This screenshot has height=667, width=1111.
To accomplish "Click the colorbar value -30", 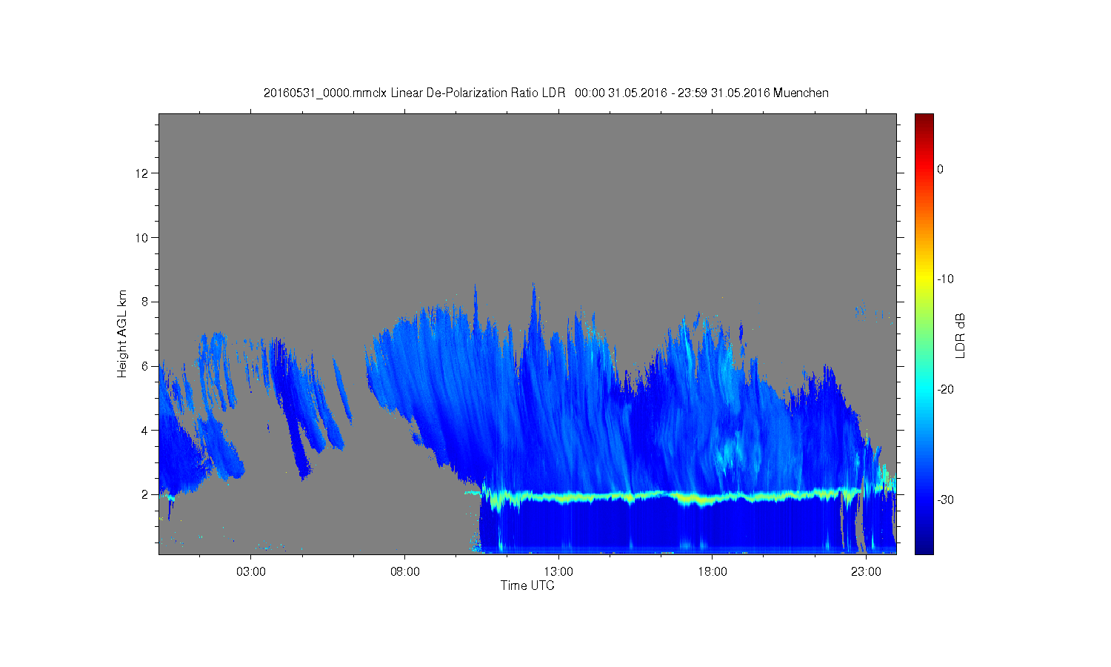I will click(x=945, y=500).
